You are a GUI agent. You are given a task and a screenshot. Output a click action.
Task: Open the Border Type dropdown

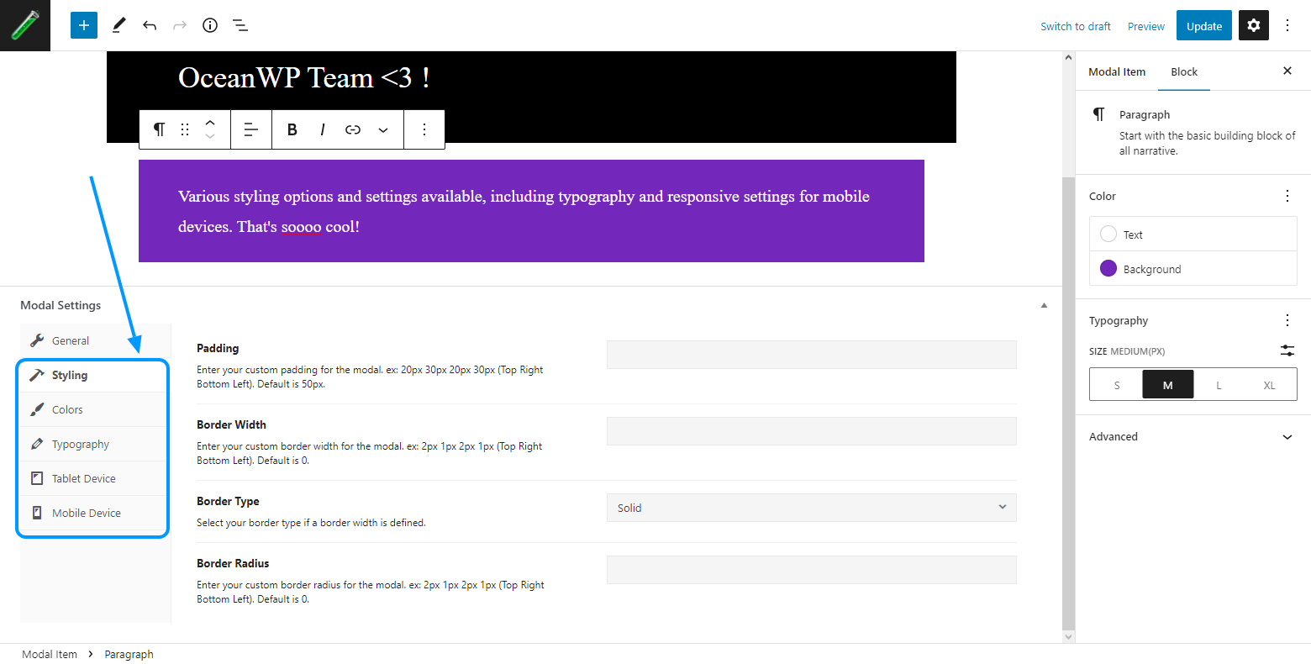click(811, 508)
